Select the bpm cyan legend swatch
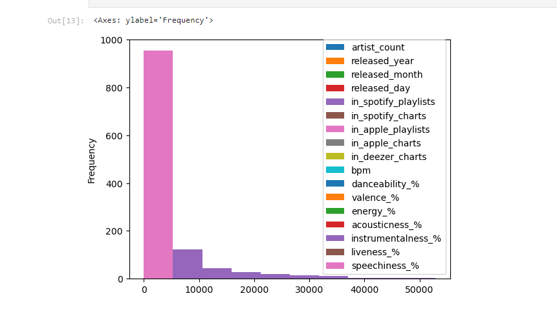 point(335,170)
